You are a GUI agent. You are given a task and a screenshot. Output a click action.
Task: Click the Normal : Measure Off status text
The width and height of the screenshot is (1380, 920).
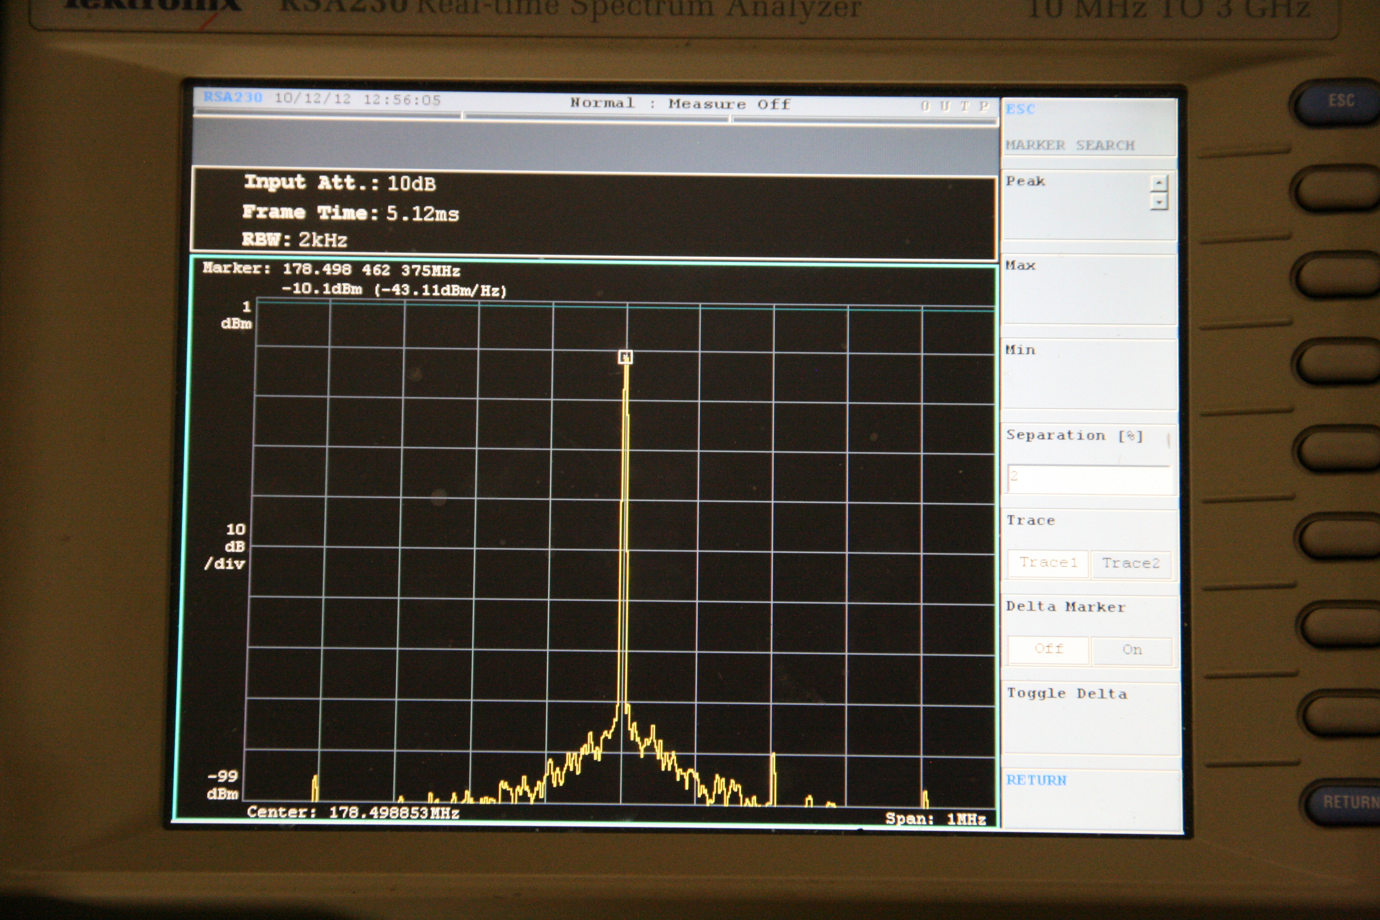click(680, 104)
